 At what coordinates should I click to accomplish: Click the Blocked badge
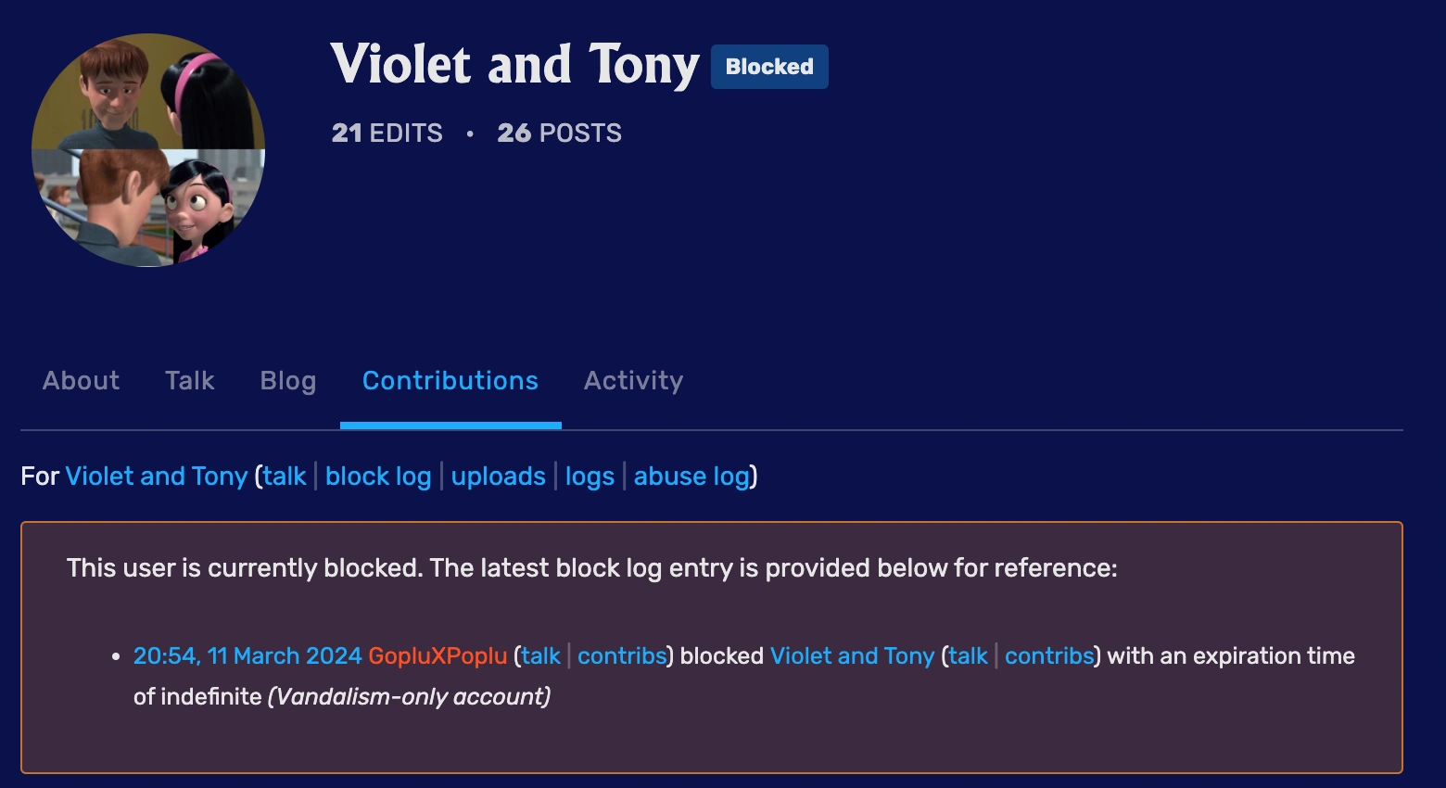tap(768, 66)
